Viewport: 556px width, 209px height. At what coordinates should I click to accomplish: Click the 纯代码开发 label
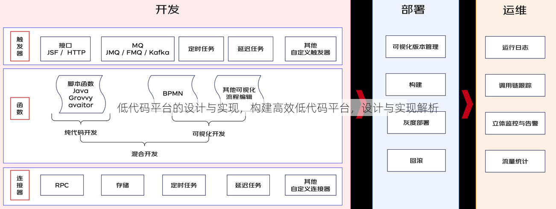coord(81,133)
